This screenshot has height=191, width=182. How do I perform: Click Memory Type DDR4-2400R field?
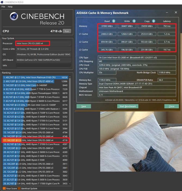[137, 84]
